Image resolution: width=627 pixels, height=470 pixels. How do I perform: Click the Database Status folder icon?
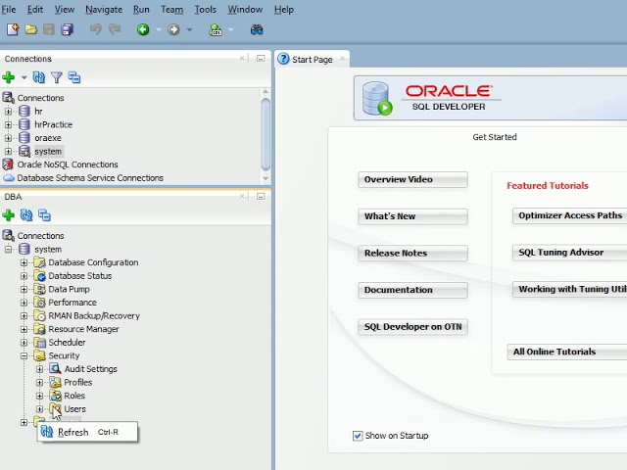tap(39, 275)
